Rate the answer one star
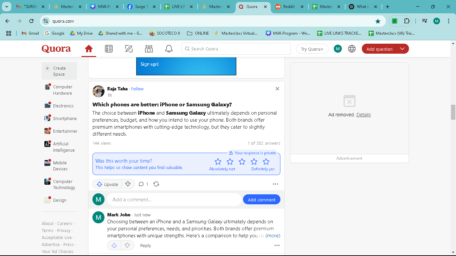Image resolution: width=456 pixels, height=256 pixels. [218, 162]
